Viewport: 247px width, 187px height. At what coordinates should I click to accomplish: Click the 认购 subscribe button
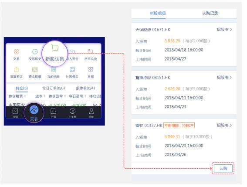pos(223,168)
